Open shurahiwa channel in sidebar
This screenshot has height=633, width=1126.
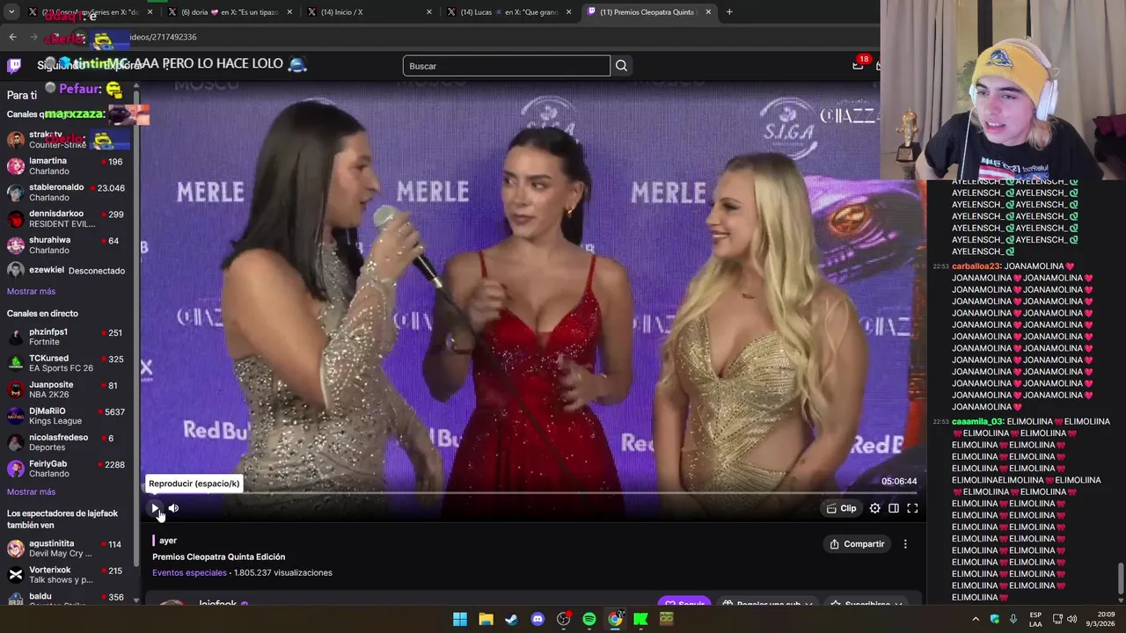point(69,245)
